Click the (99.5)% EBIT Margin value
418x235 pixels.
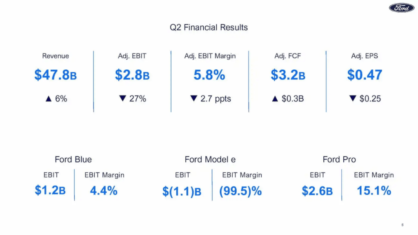(240, 191)
